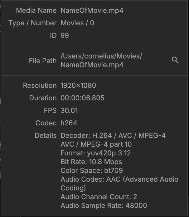Click the Audio Sample Rate 48000 line

click(x=104, y=205)
